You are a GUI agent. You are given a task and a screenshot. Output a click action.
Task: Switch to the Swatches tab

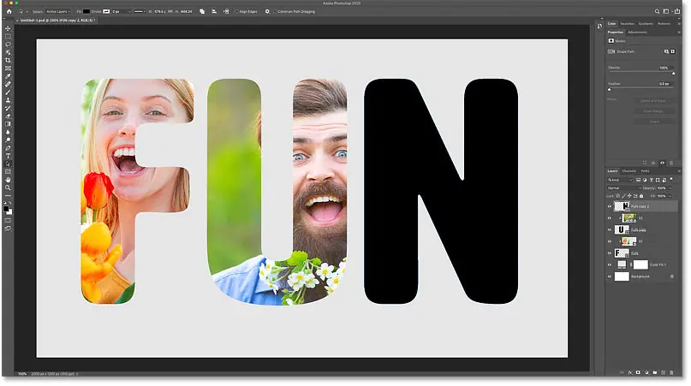tap(627, 24)
